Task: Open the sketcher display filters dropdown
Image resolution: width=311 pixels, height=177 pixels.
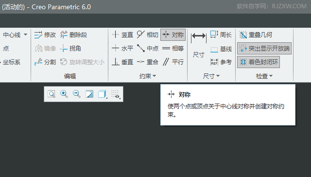Action: coord(116,94)
